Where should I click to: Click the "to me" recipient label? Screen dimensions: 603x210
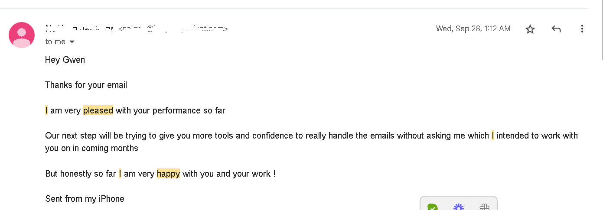pyautogui.click(x=55, y=42)
